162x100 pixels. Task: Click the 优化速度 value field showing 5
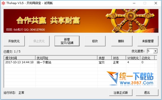(150, 51)
